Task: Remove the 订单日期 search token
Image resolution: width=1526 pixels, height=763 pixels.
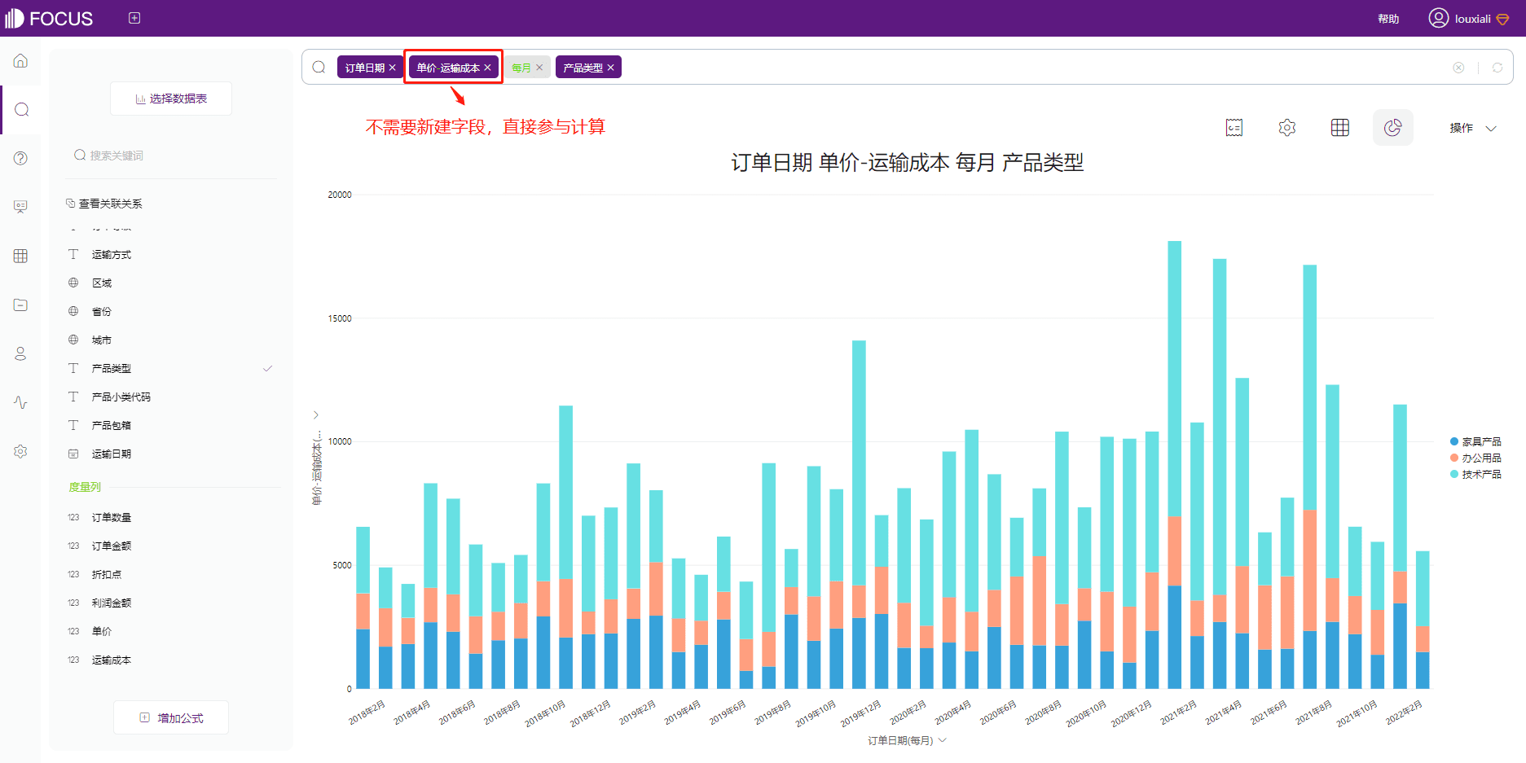Action: pyautogui.click(x=393, y=68)
